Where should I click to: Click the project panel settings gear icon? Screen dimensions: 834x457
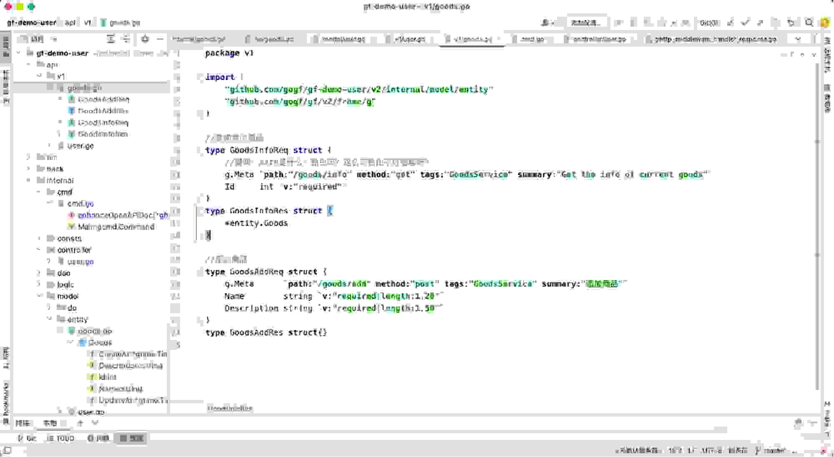click(x=145, y=39)
